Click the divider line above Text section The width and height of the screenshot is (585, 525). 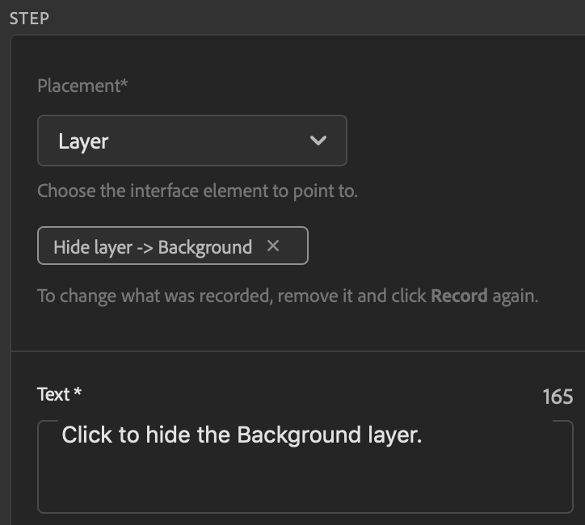[297, 351]
